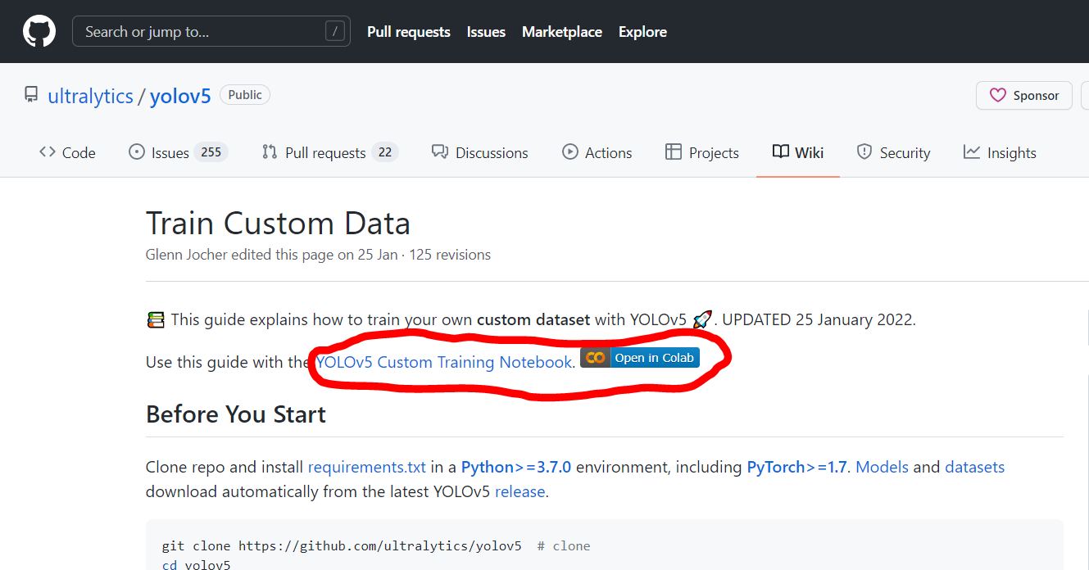The width and height of the screenshot is (1089, 570).
Task: Click the search or jump-to field
Action: [x=211, y=31]
